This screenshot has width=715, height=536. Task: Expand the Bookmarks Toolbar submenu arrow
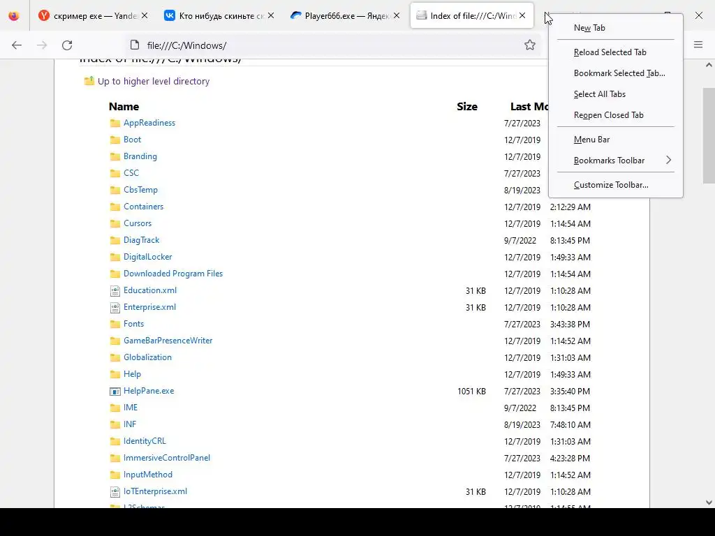[x=668, y=160]
